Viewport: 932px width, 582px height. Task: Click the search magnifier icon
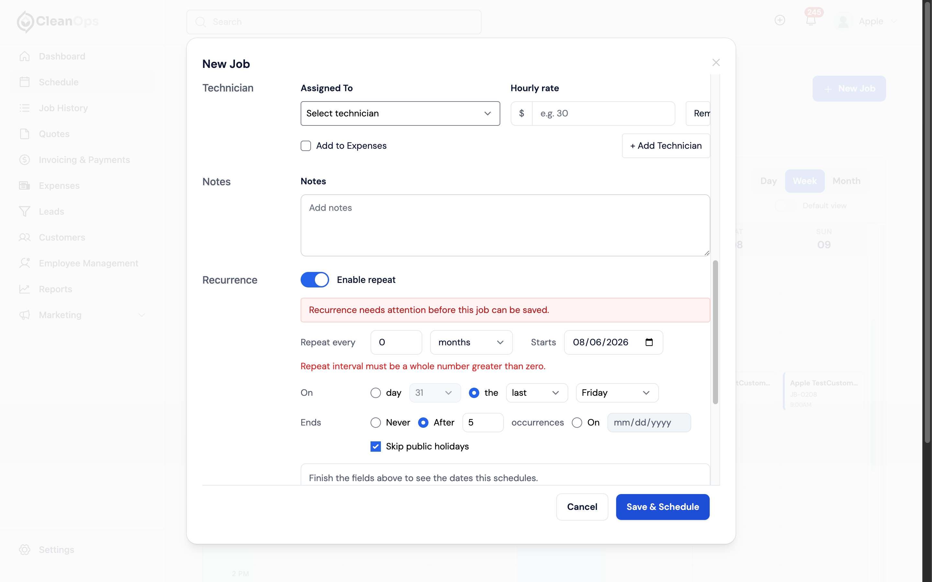coord(200,22)
